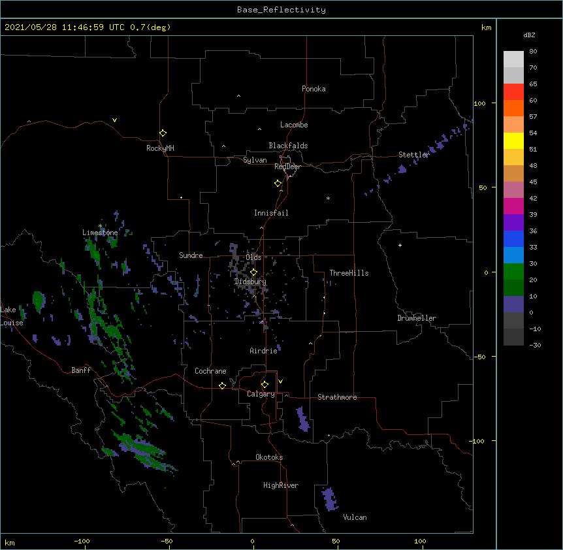This screenshot has height=550, width=563.
Task: Click the Sylvan label
Action: [255, 161]
